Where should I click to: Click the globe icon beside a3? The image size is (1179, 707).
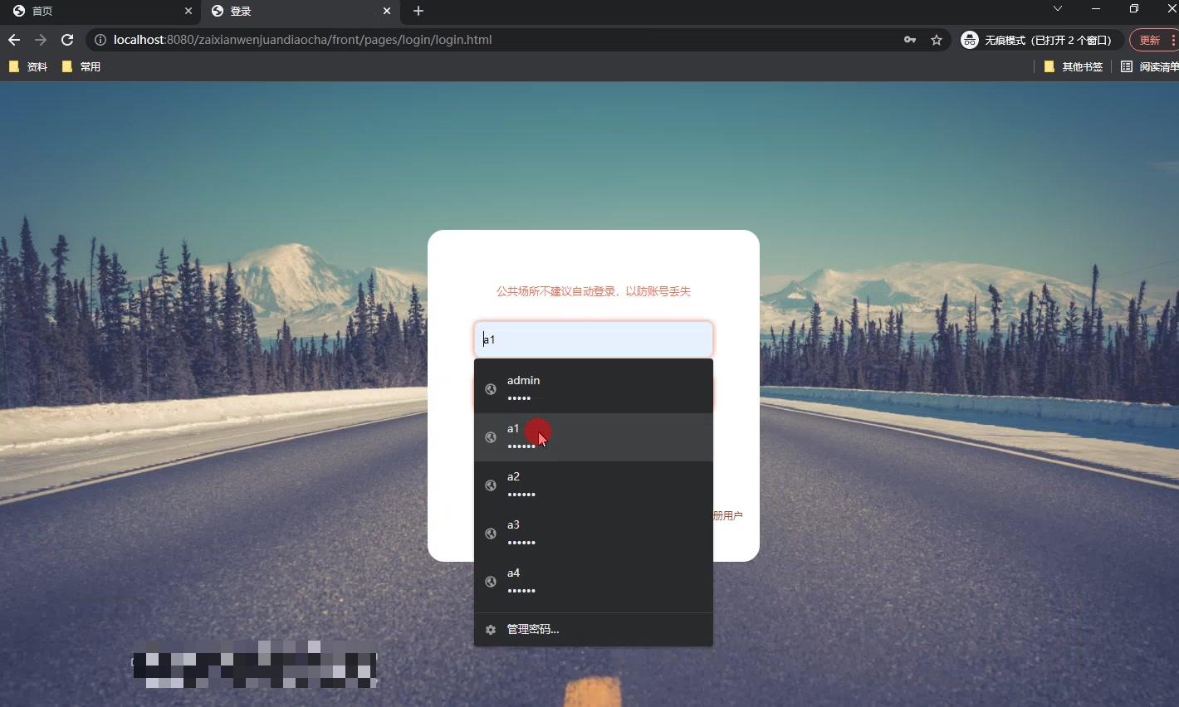pyautogui.click(x=491, y=534)
